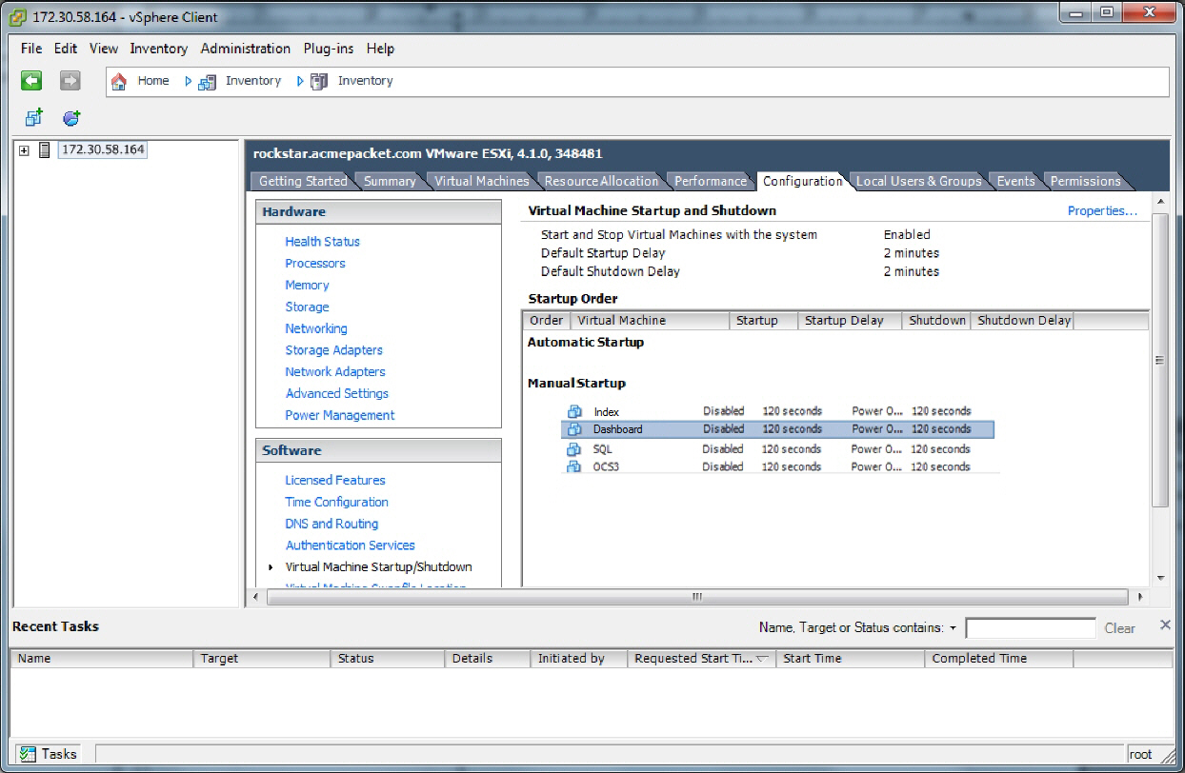This screenshot has height=773, width=1185.
Task: Click the Status column header in Recent Tasks
Action: click(388, 659)
